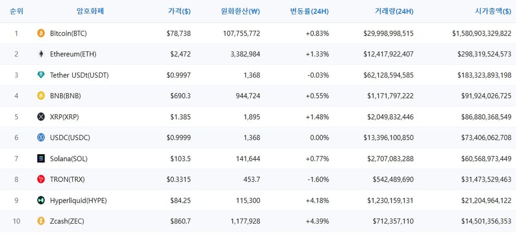Viewport: 516px width, 236px height.
Task: Sort by 원화환산(₩) column header
Action: 240,11
